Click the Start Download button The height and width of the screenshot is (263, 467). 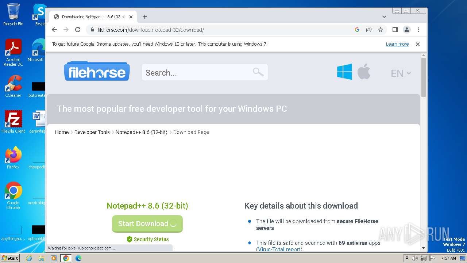click(147, 224)
